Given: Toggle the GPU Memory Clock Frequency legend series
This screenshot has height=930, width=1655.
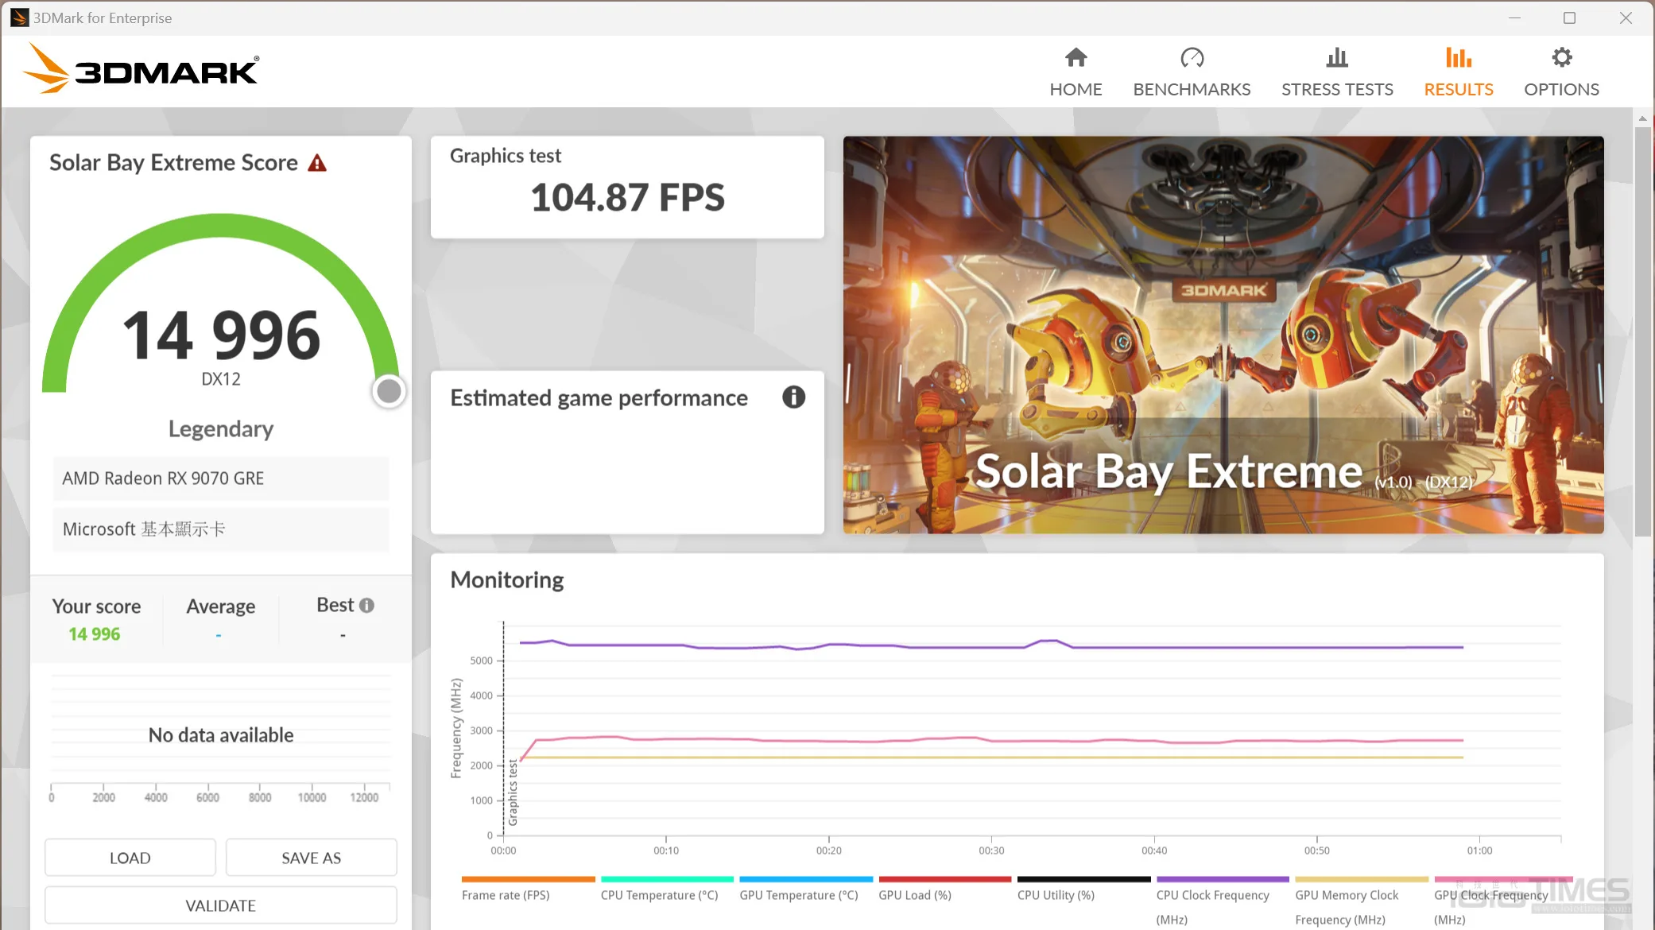Looking at the screenshot, I should coord(1362,901).
